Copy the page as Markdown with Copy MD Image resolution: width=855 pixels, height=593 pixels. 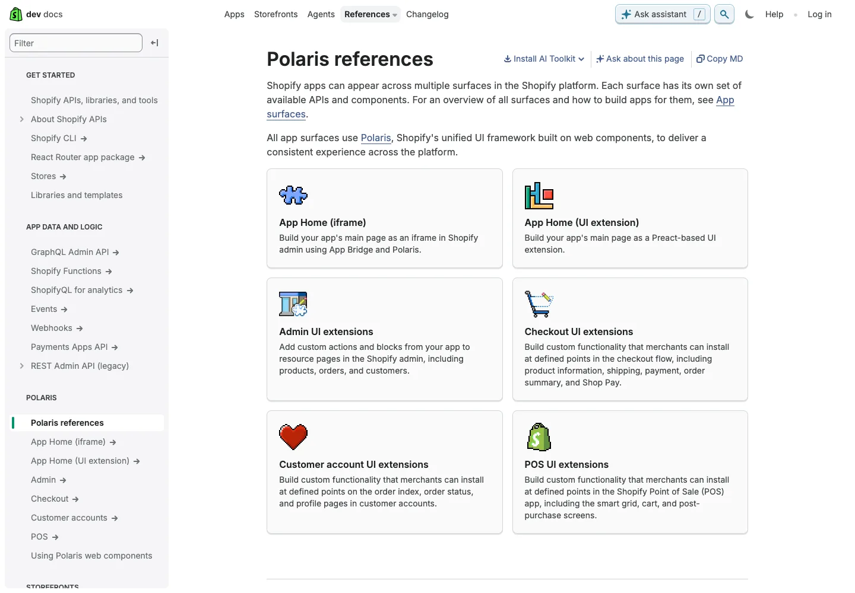click(x=720, y=59)
